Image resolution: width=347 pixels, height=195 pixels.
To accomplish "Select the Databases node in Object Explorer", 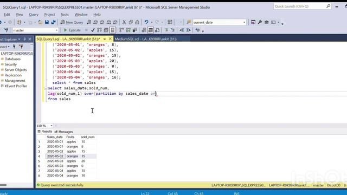I will (x=12, y=59).
